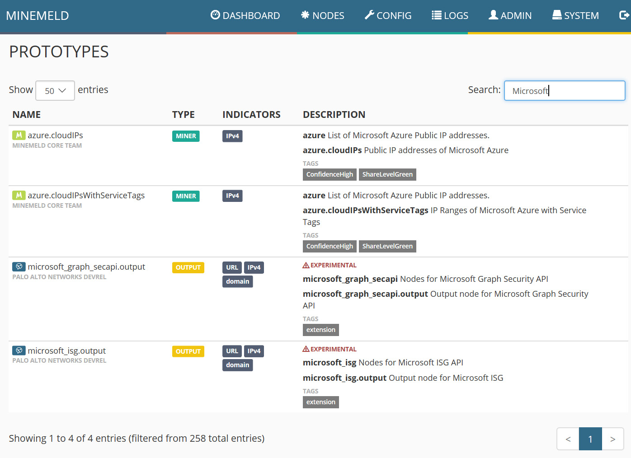Click the Search input field

[x=565, y=90]
